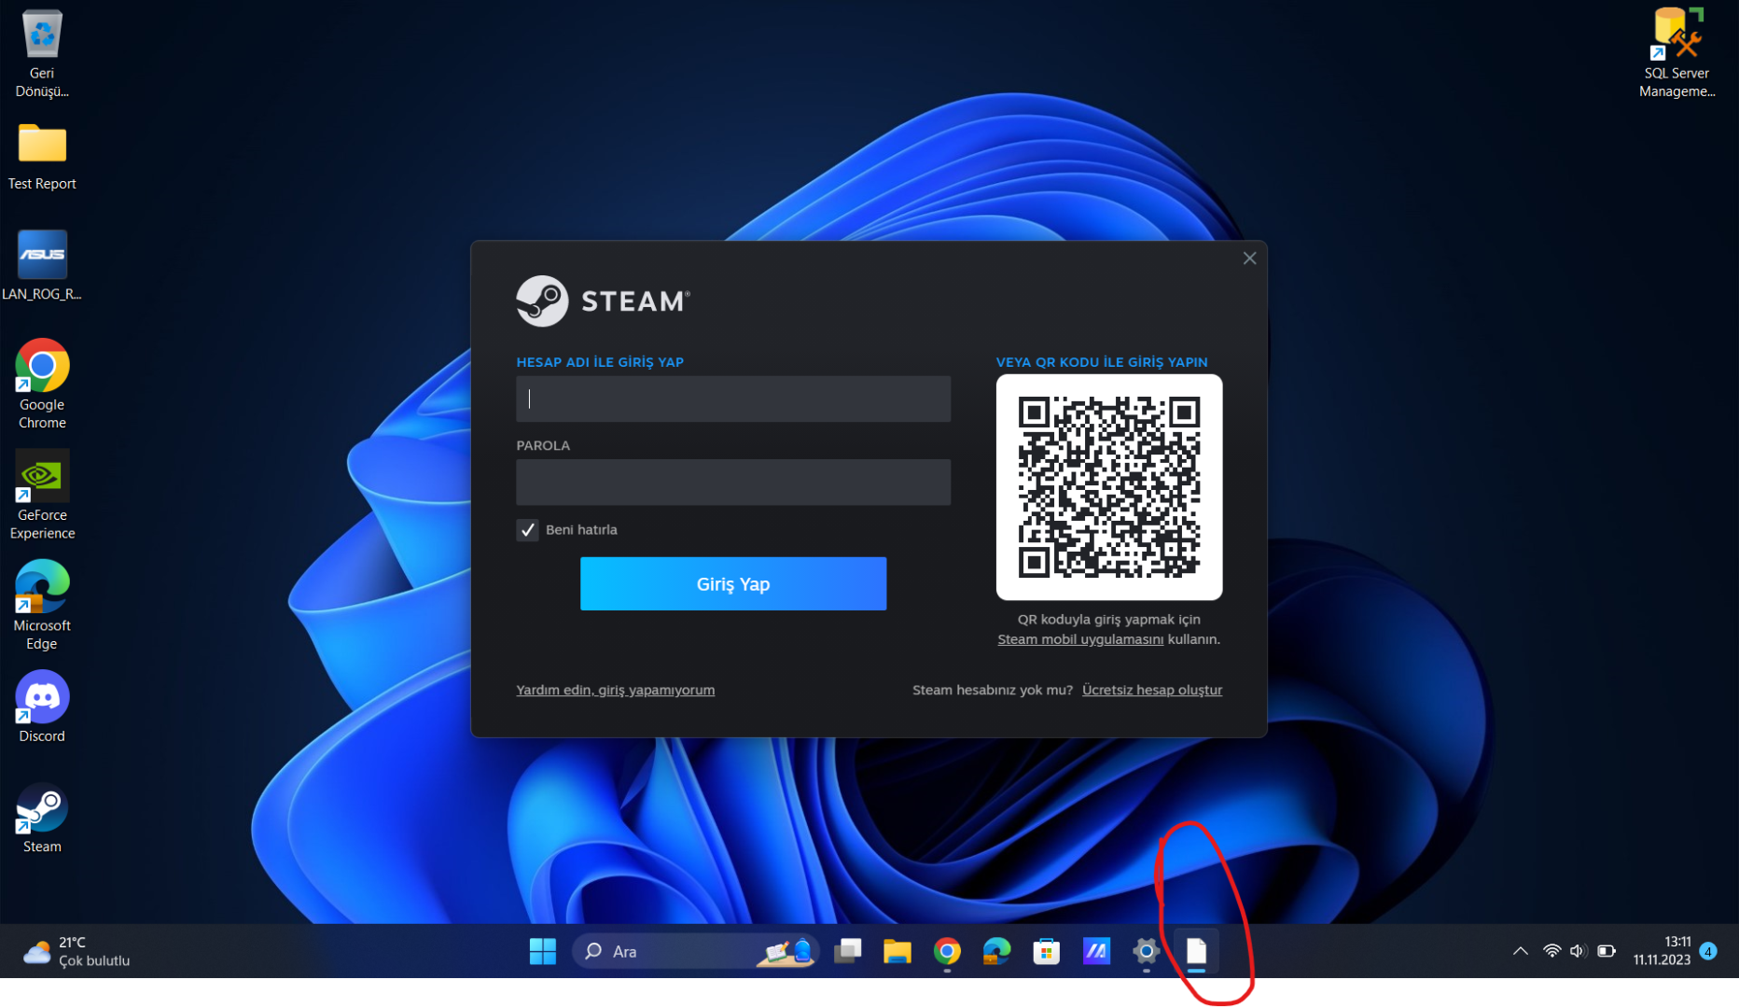Launch Microsoft Edge from the taskbar
This screenshot has height=1008, width=1739.
pyautogui.click(x=996, y=951)
